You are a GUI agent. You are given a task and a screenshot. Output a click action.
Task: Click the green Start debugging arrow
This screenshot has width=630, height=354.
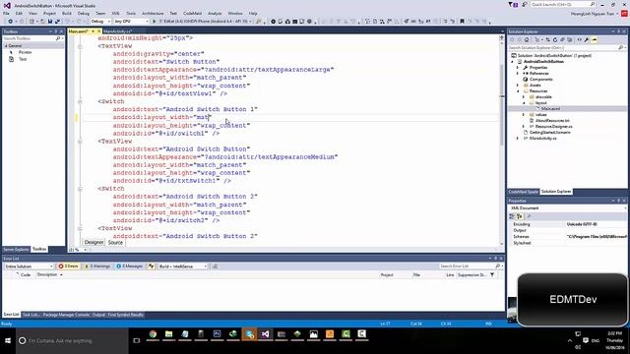click(154, 22)
